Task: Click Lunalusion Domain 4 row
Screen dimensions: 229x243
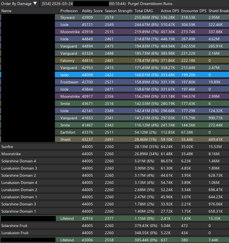Action: point(115,183)
